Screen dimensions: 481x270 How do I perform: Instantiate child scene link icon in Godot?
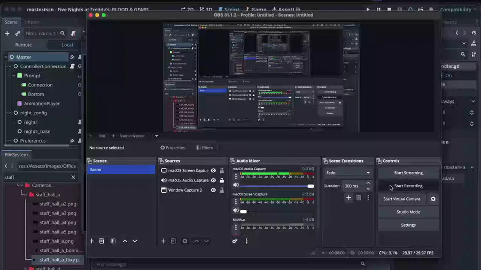(x=18, y=34)
